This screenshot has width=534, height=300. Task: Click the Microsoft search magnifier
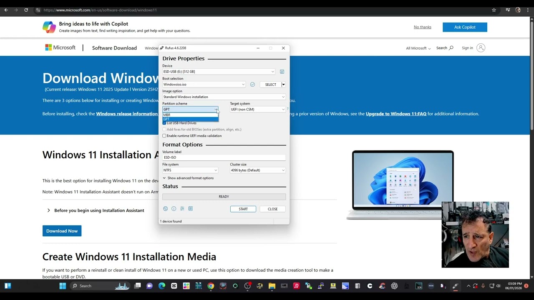pyautogui.click(x=451, y=48)
